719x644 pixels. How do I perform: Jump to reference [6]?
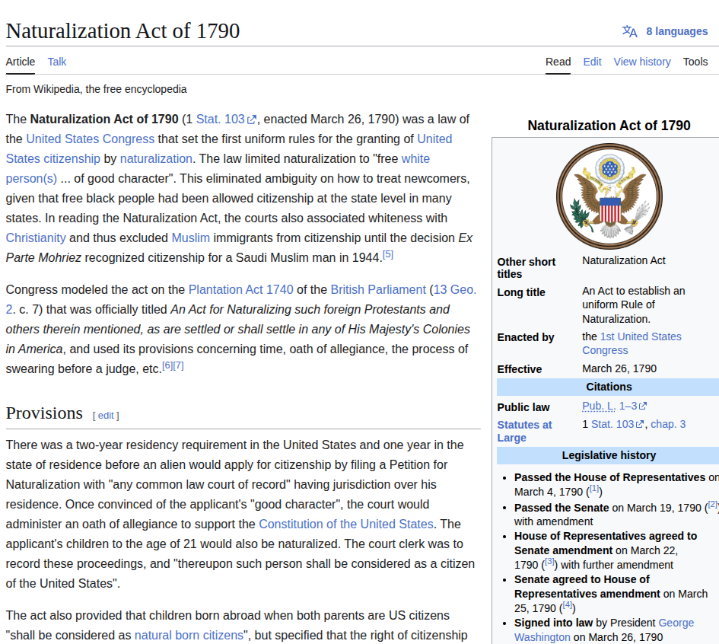pyautogui.click(x=167, y=366)
